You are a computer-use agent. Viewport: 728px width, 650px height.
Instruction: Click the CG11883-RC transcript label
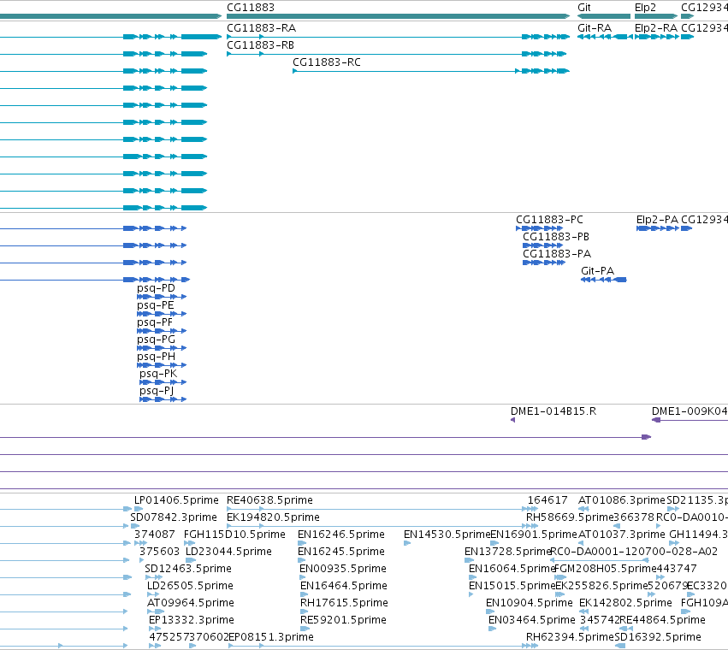(327, 62)
